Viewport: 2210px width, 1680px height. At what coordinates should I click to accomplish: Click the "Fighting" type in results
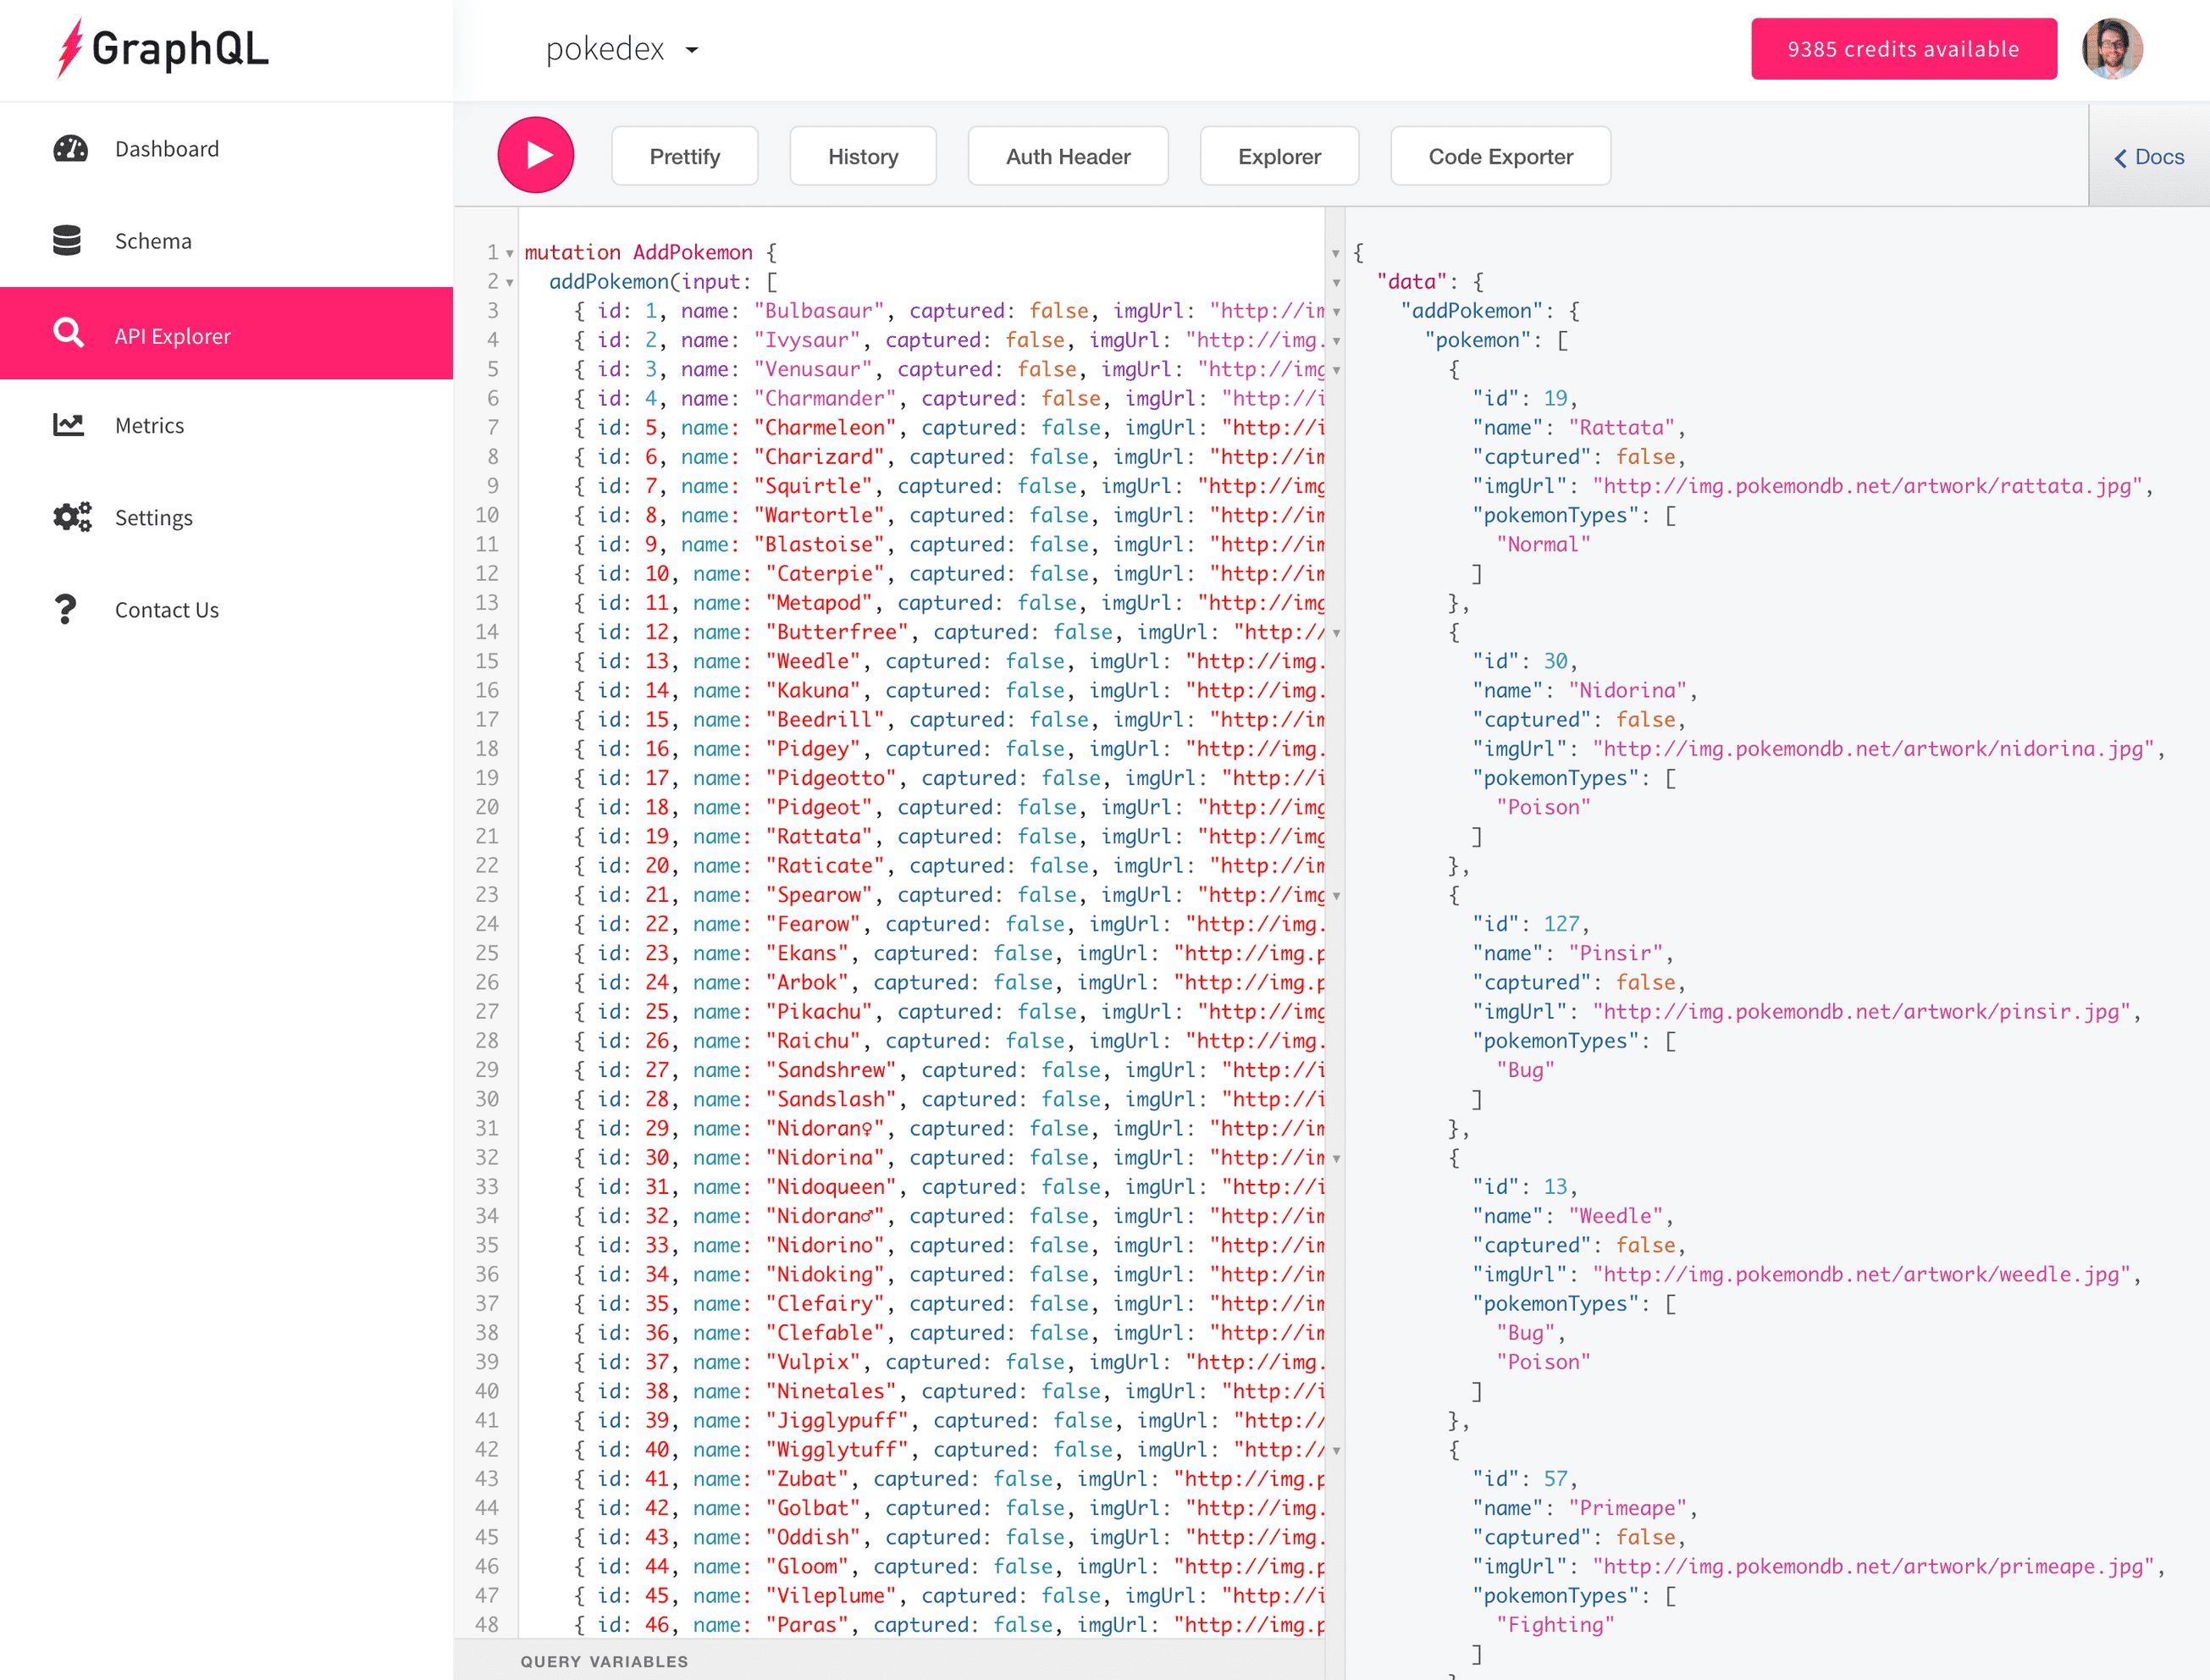1555,1625
